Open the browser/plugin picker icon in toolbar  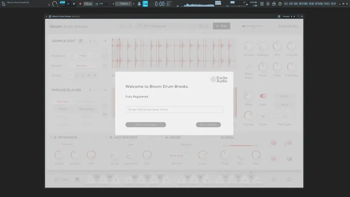[274, 4]
